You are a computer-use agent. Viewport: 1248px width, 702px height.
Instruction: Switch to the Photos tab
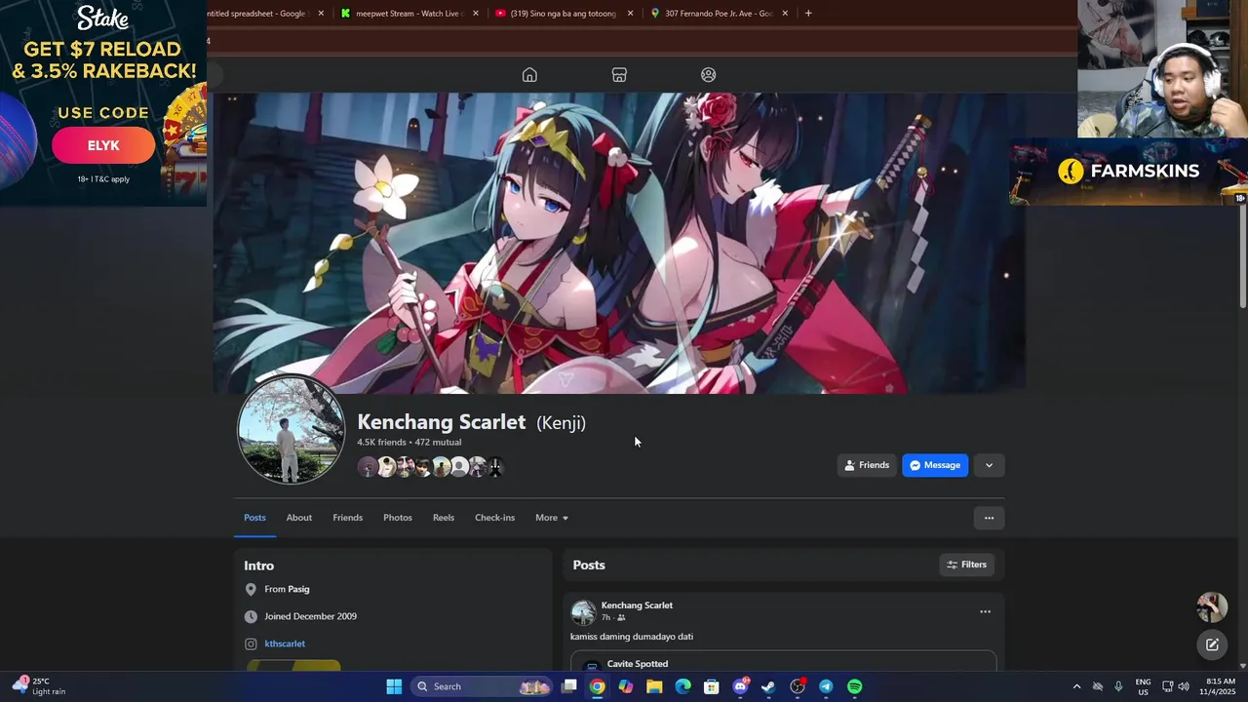tap(398, 518)
